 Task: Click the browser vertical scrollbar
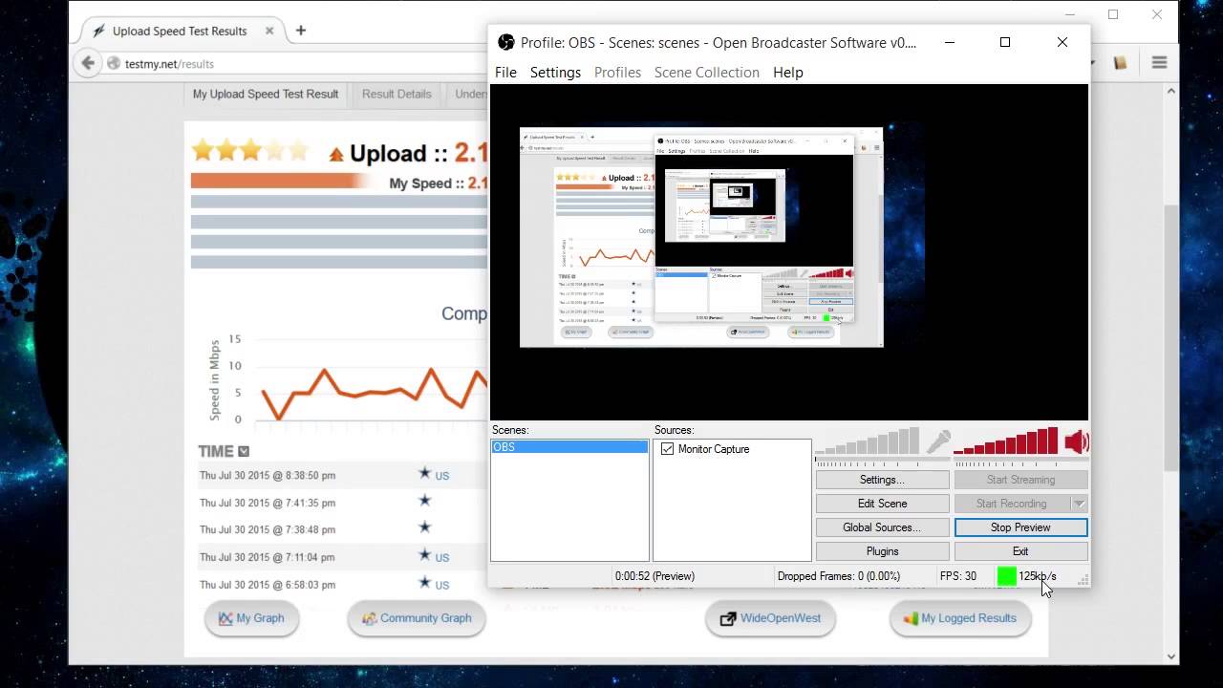(x=1171, y=338)
